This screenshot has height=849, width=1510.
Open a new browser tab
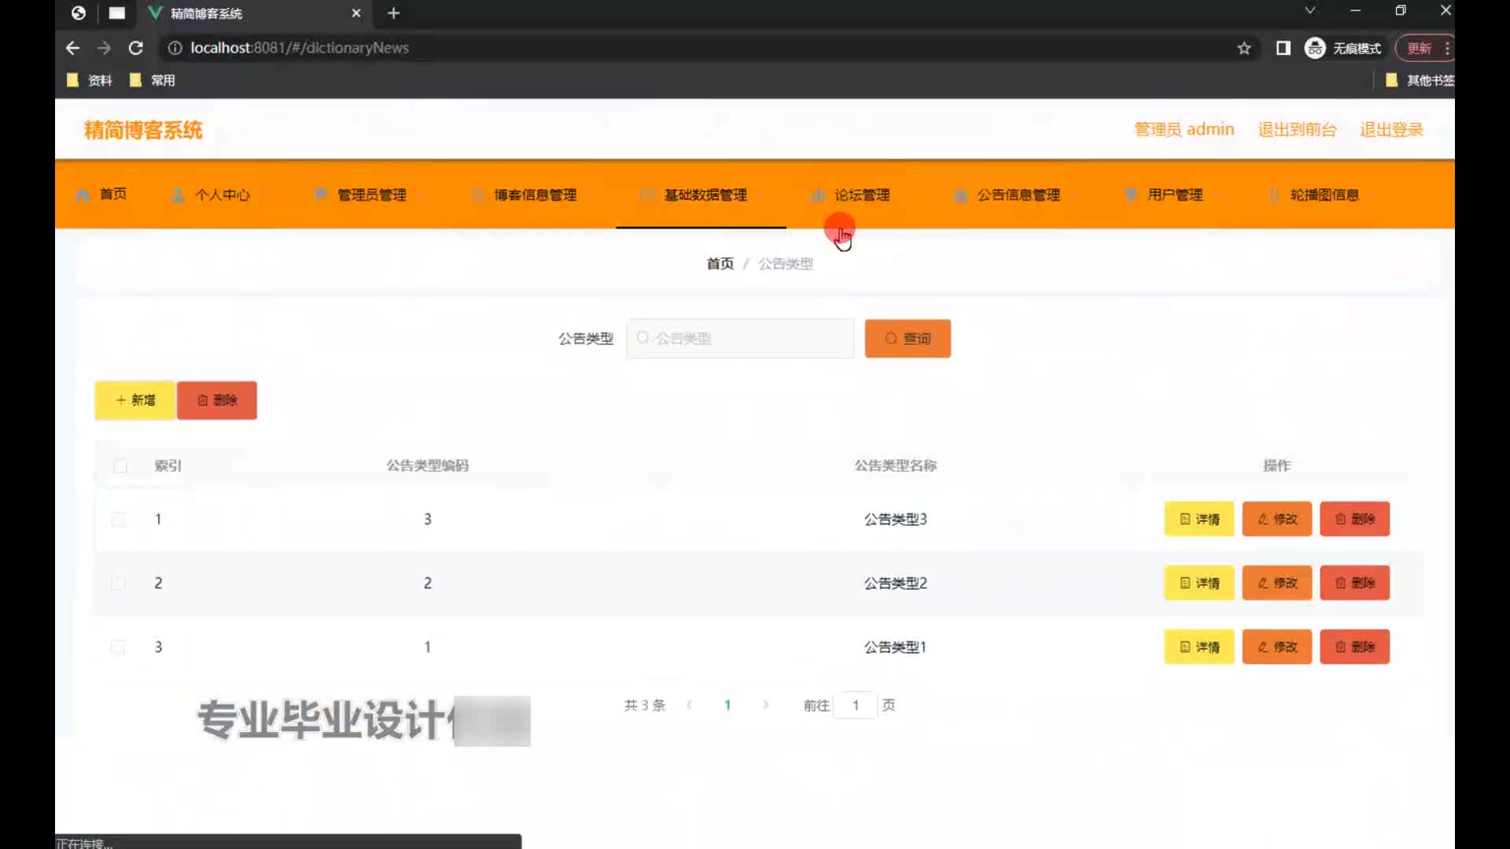(393, 13)
